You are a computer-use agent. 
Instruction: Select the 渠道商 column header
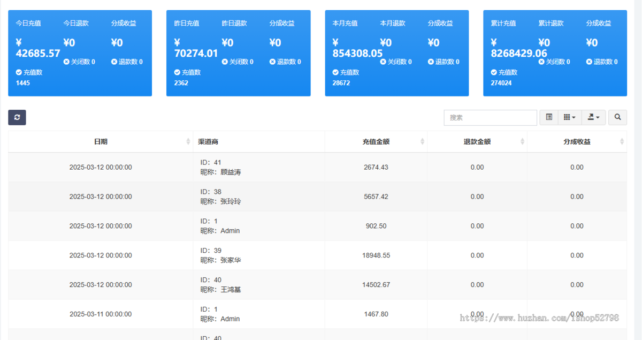259,141
